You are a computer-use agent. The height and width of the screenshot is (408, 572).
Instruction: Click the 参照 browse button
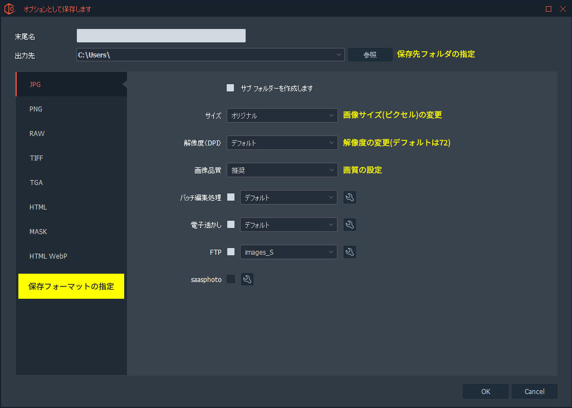[370, 55]
